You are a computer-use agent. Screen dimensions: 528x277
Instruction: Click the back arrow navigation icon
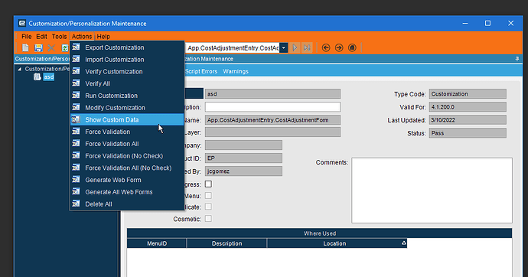tap(326, 47)
